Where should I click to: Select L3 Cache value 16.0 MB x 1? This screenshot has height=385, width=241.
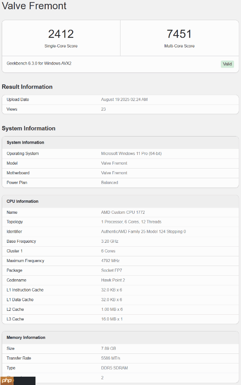click(112, 319)
